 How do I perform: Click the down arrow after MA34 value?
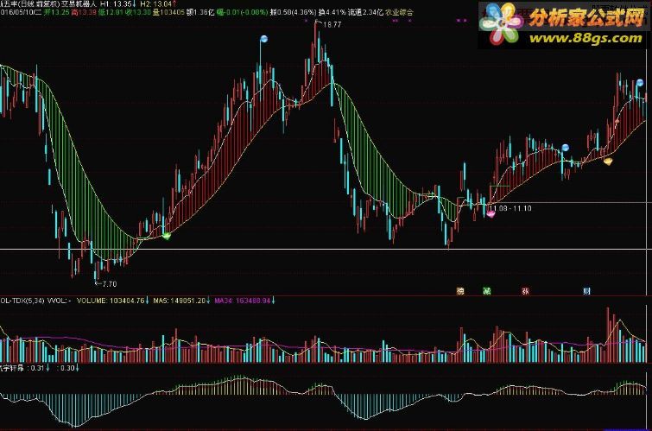(x=273, y=301)
